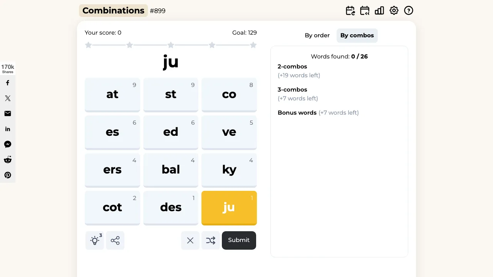The image size is (493, 277).
Task: Select the 'des' tile
Action: coord(171,208)
